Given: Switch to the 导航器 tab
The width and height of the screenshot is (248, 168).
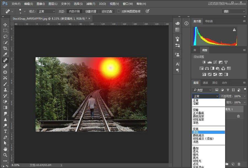Looking at the screenshot, I should tap(209, 21).
